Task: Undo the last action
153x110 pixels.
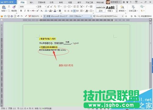Action: [18, 16]
